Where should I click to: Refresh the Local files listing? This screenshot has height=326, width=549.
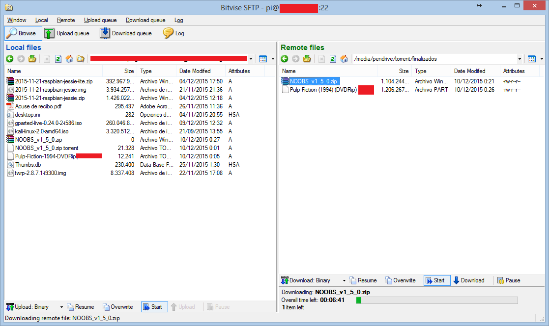tap(58, 59)
